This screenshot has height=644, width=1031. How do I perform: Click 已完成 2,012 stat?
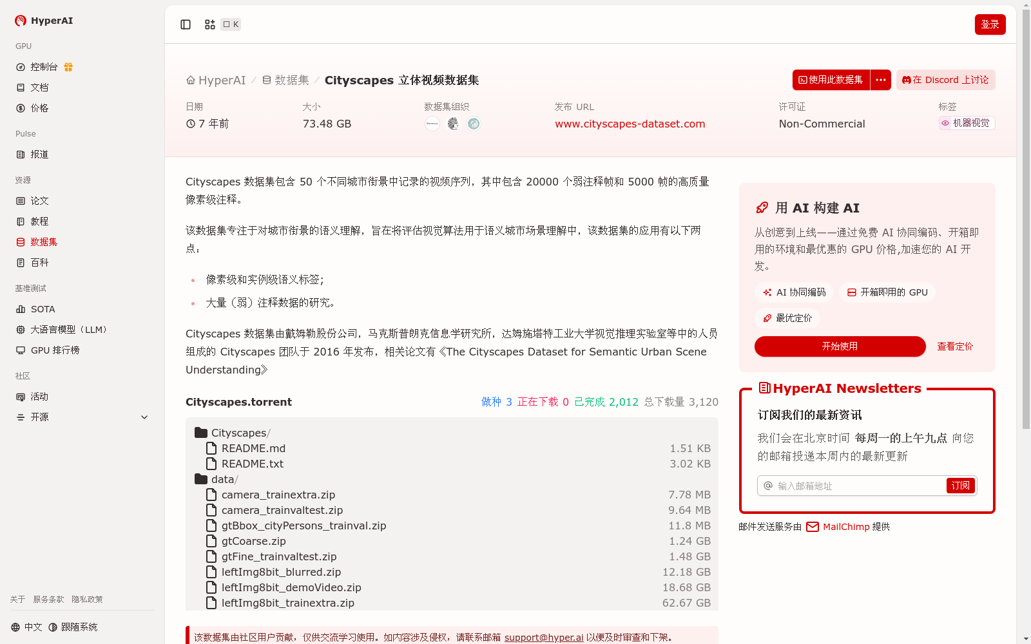tap(606, 402)
